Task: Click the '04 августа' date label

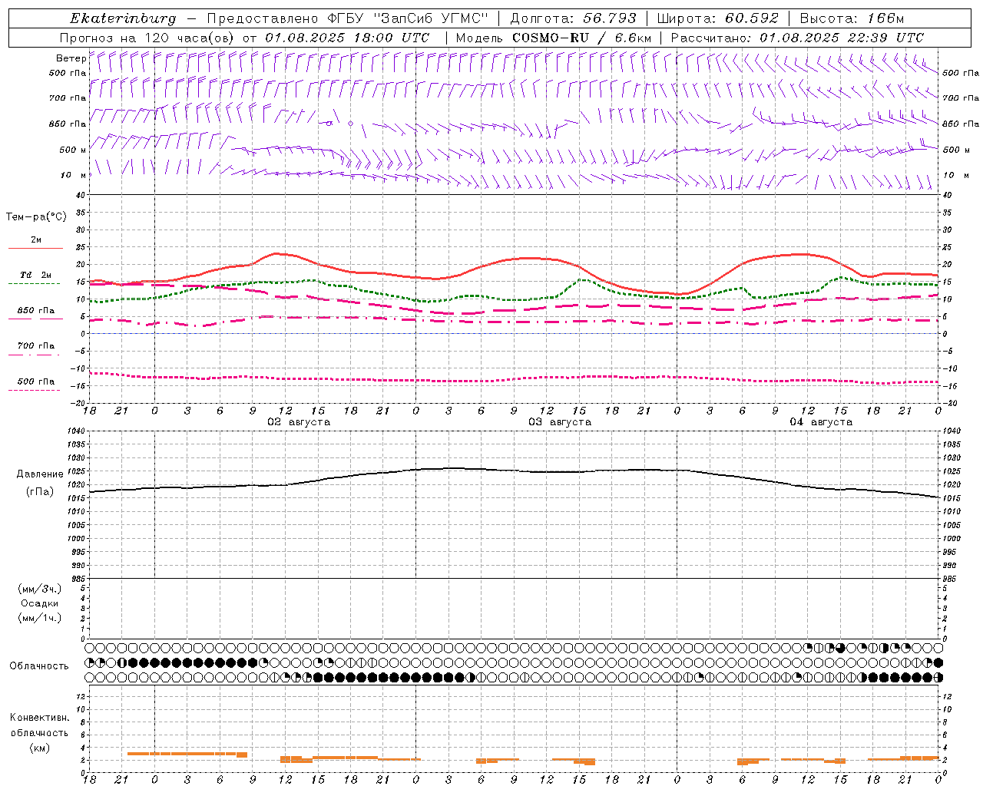Action: pyautogui.click(x=821, y=422)
